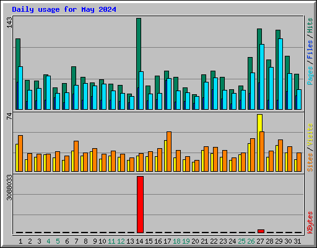
Task: Click day label 1 on x-axis
Action: click(x=20, y=241)
